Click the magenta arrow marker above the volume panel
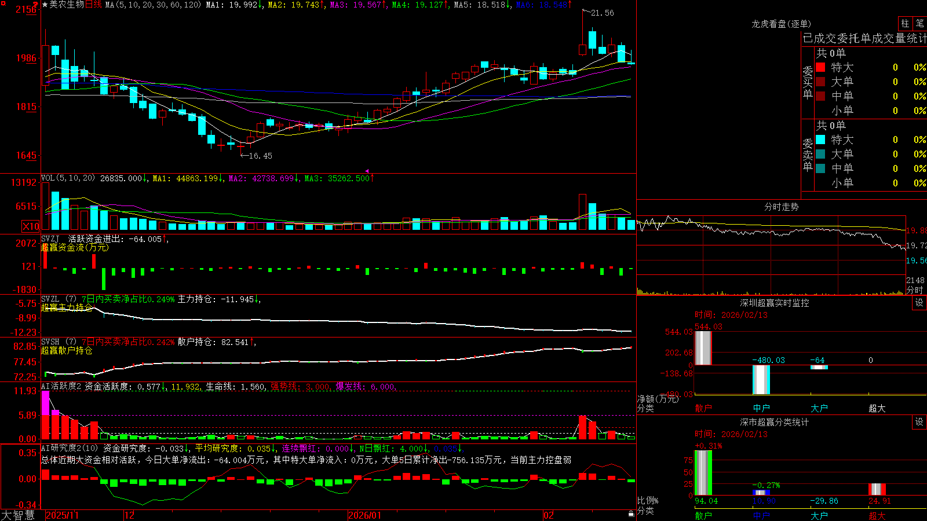 [x=367, y=171]
